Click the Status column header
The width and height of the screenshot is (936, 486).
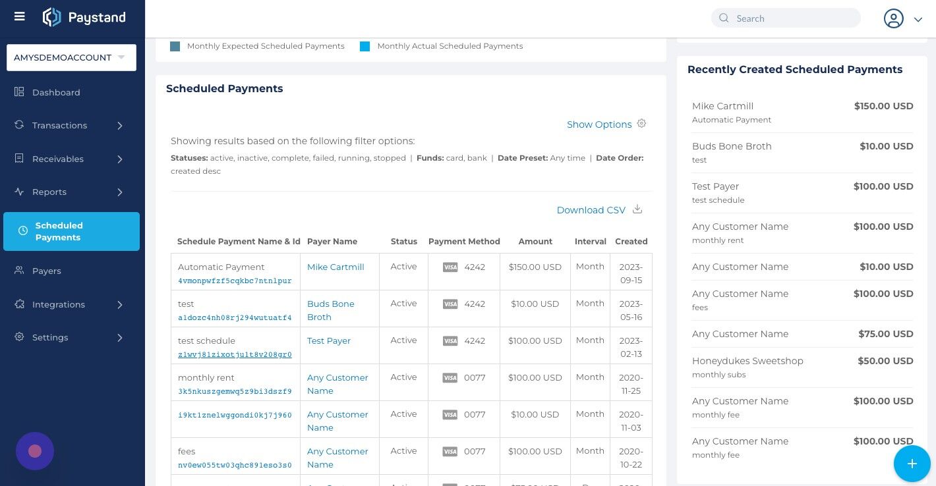(x=404, y=242)
